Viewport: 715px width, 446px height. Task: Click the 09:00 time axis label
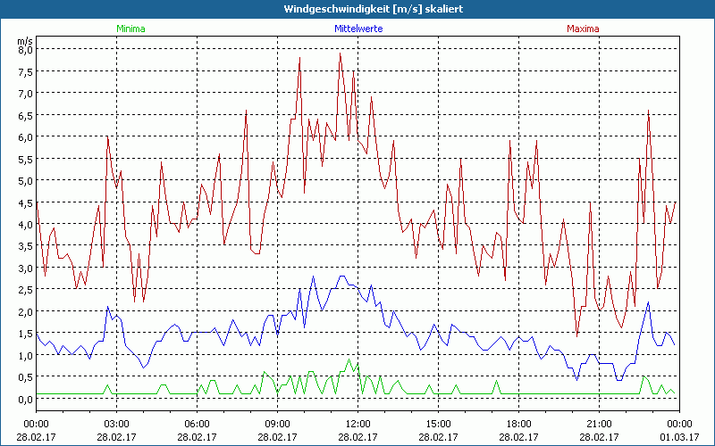point(278,424)
